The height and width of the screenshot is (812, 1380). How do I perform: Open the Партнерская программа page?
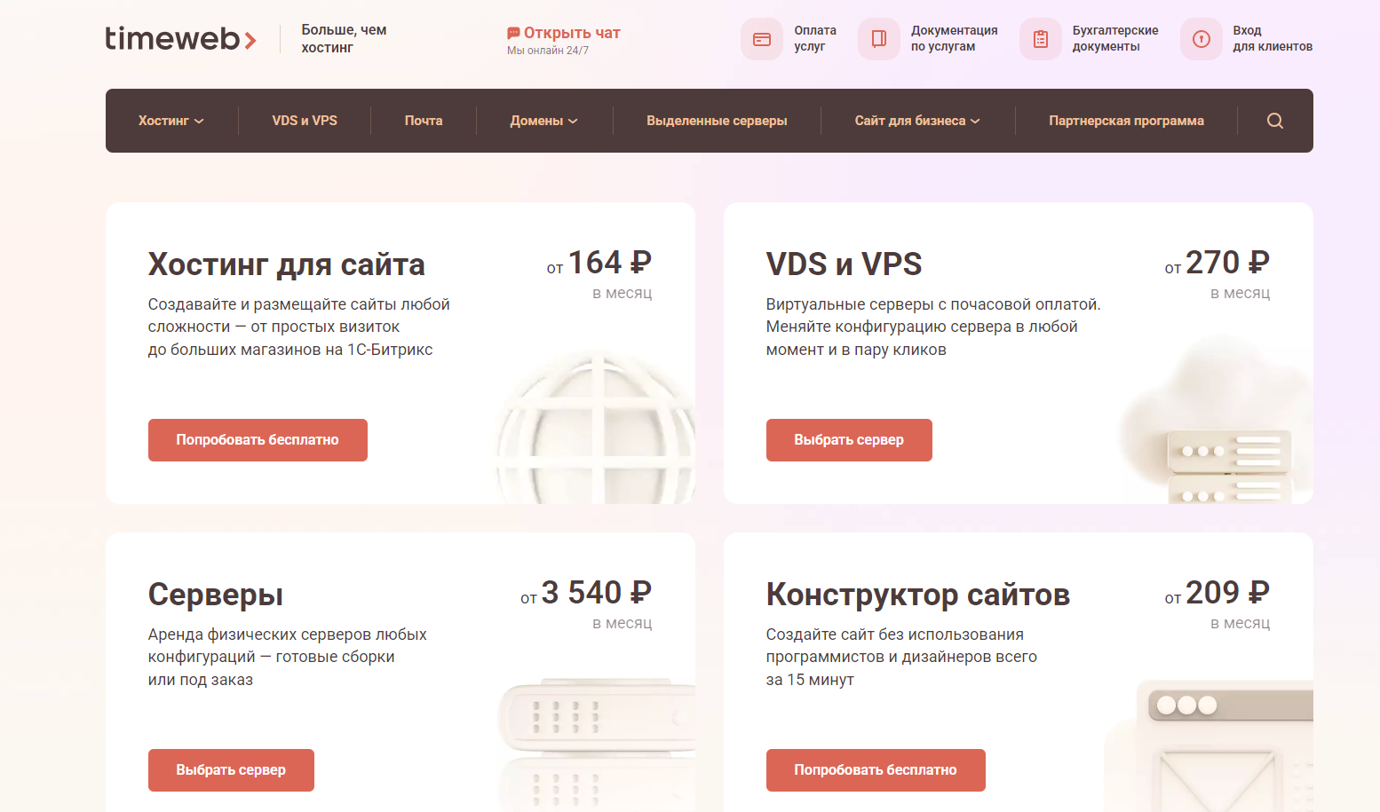click(x=1126, y=121)
